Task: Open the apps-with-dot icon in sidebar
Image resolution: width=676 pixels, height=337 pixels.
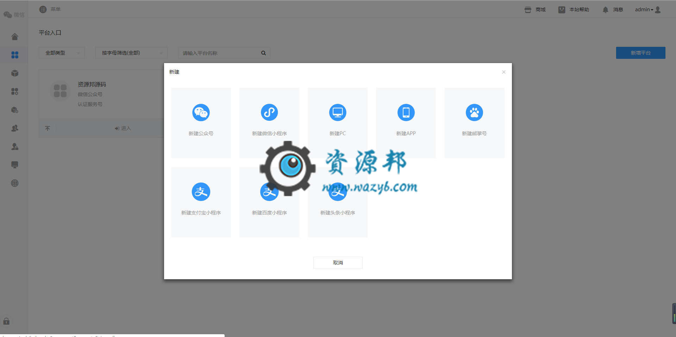Action: pyautogui.click(x=15, y=92)
